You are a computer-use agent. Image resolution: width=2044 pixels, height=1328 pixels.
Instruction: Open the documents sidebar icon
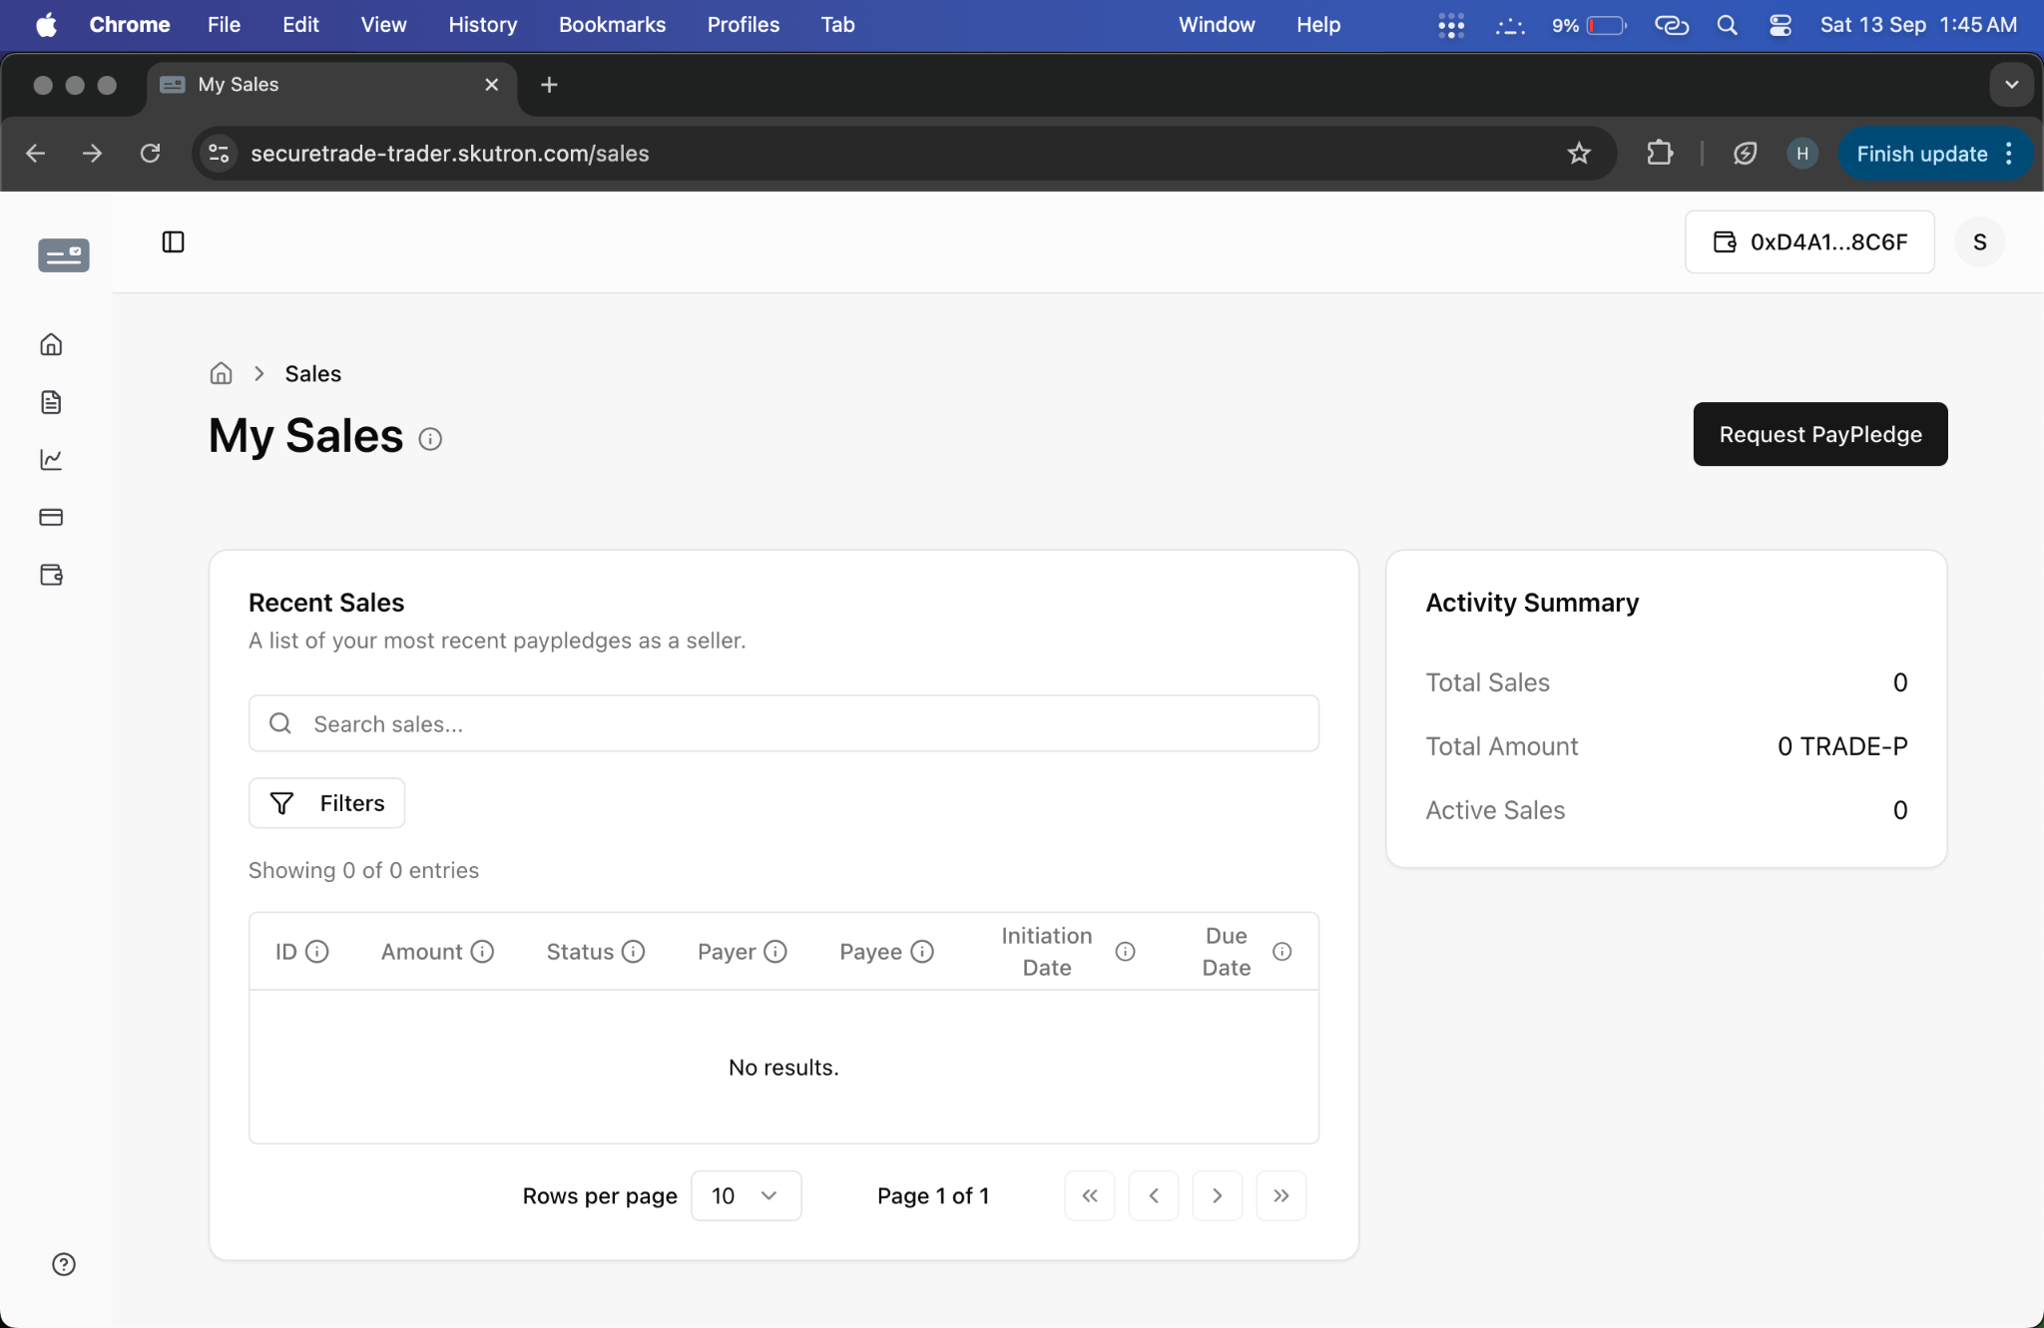[51, 402]
